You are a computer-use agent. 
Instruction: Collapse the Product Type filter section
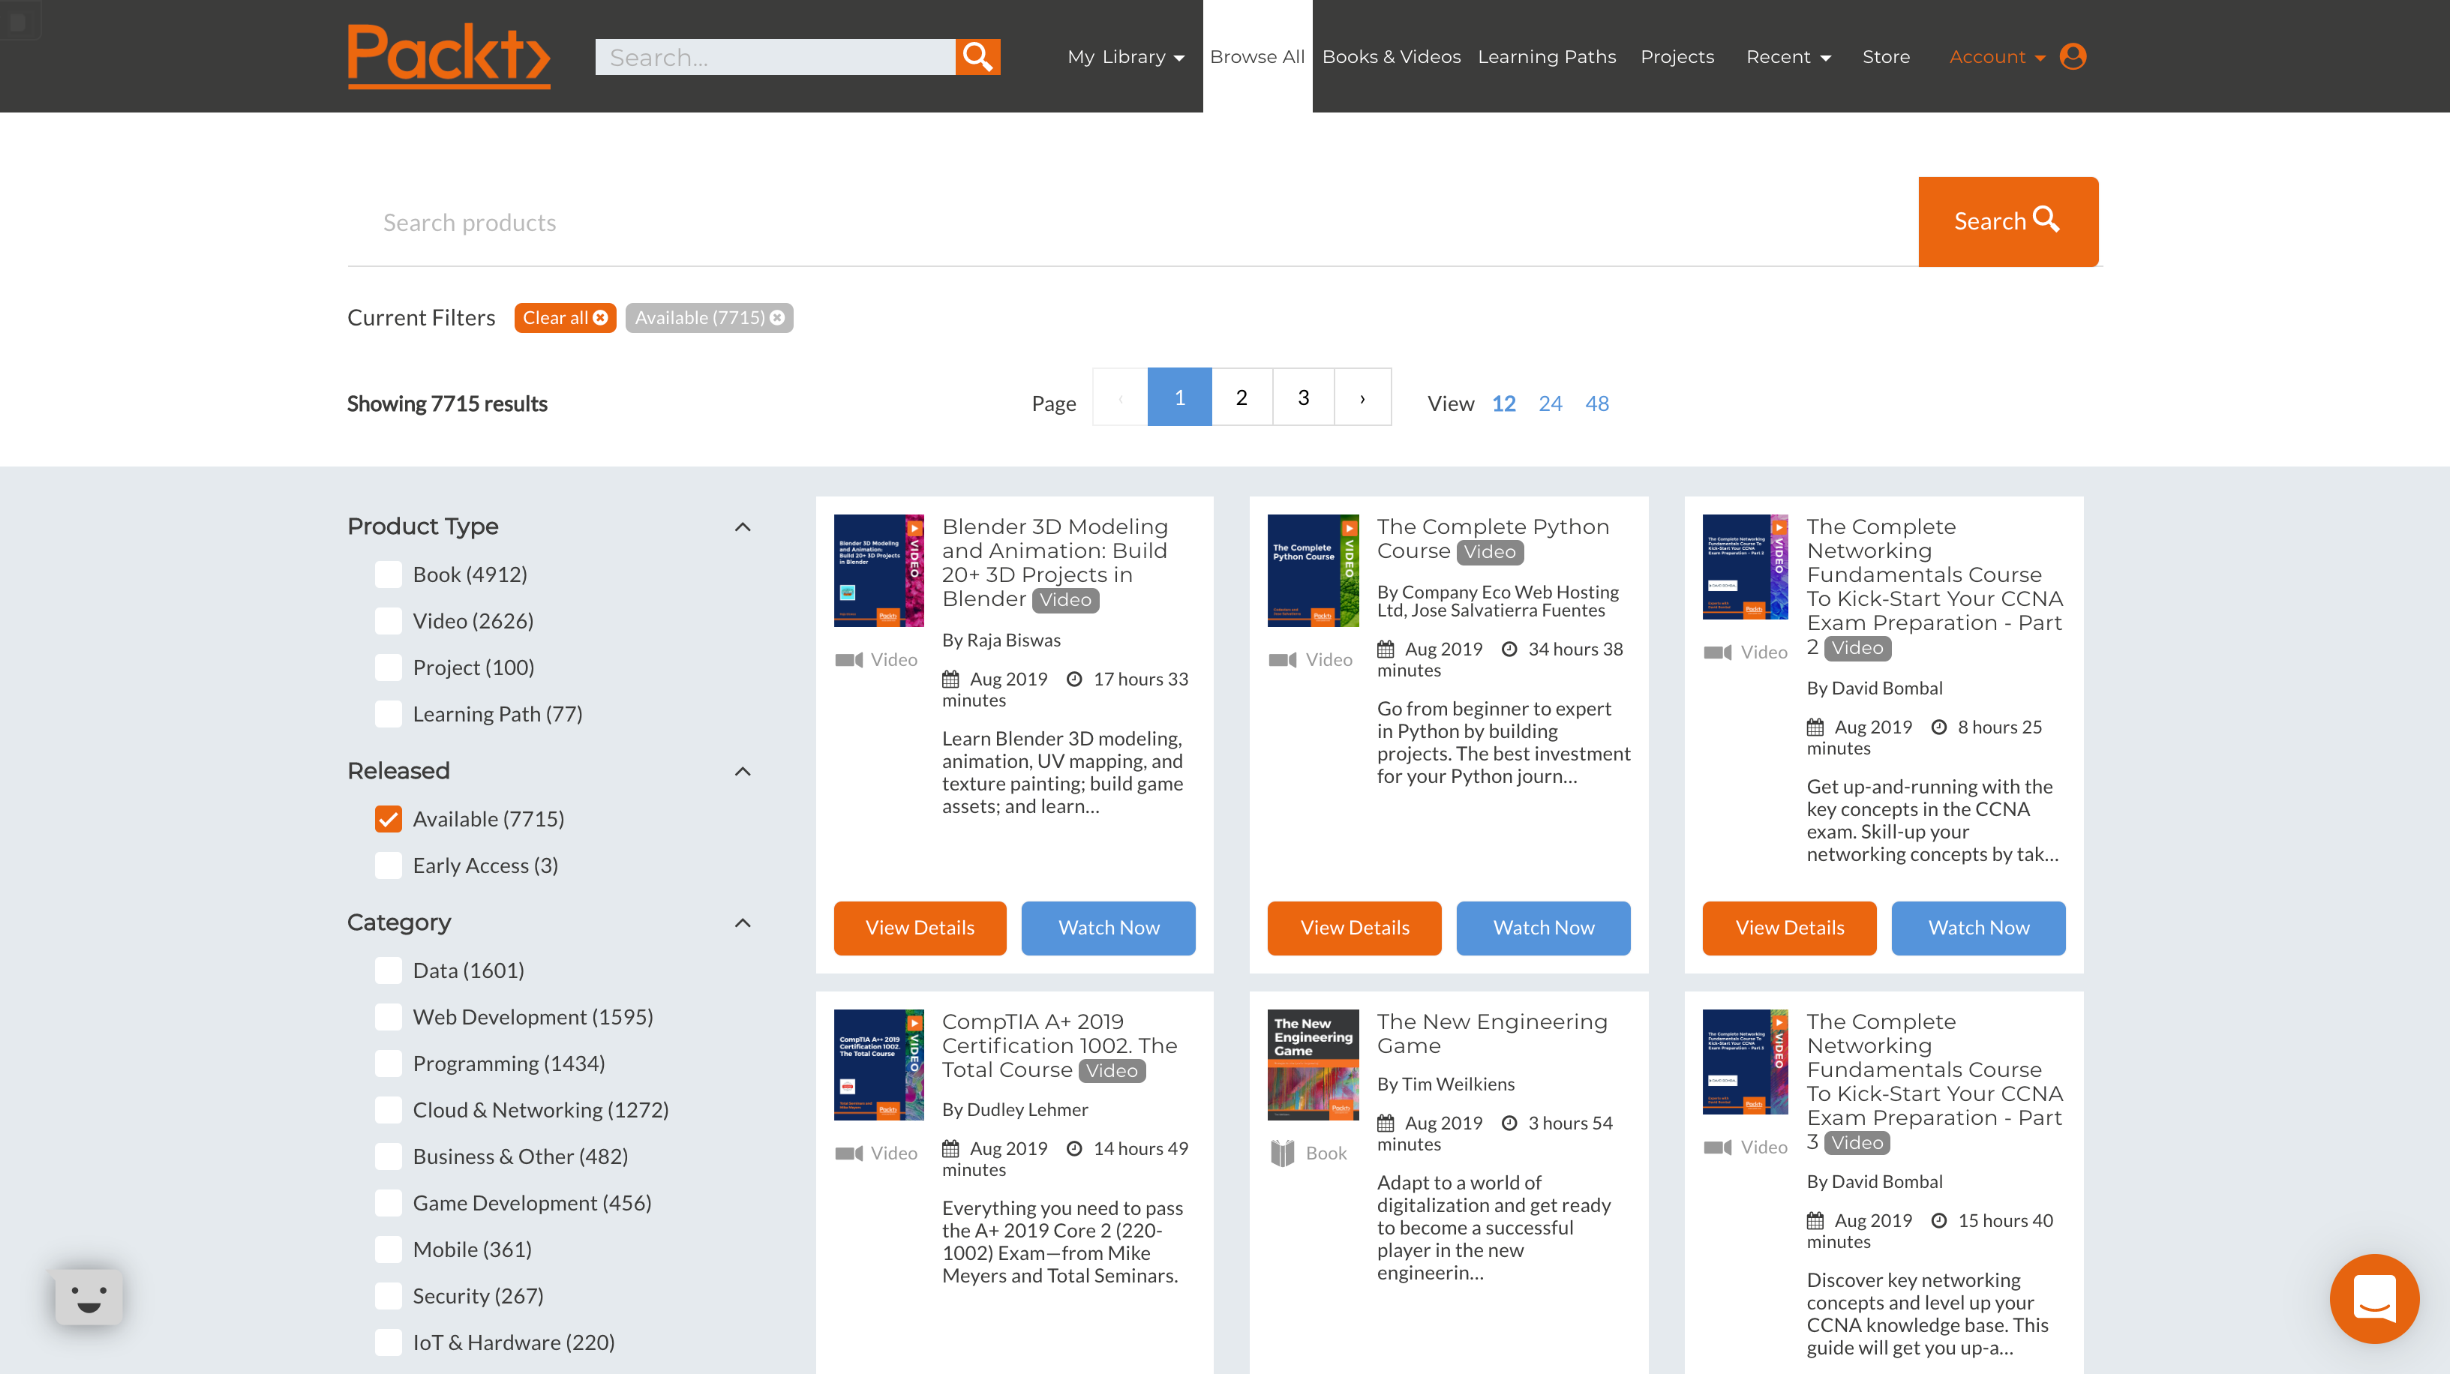pos(743,526)
